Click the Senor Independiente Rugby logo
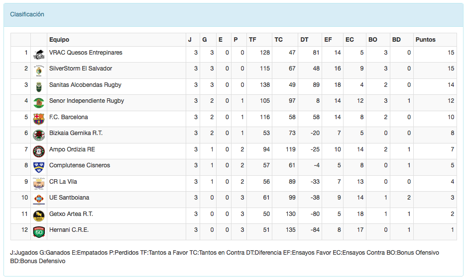Viewport: 467px width, 280px height. [x=38, y=103]
